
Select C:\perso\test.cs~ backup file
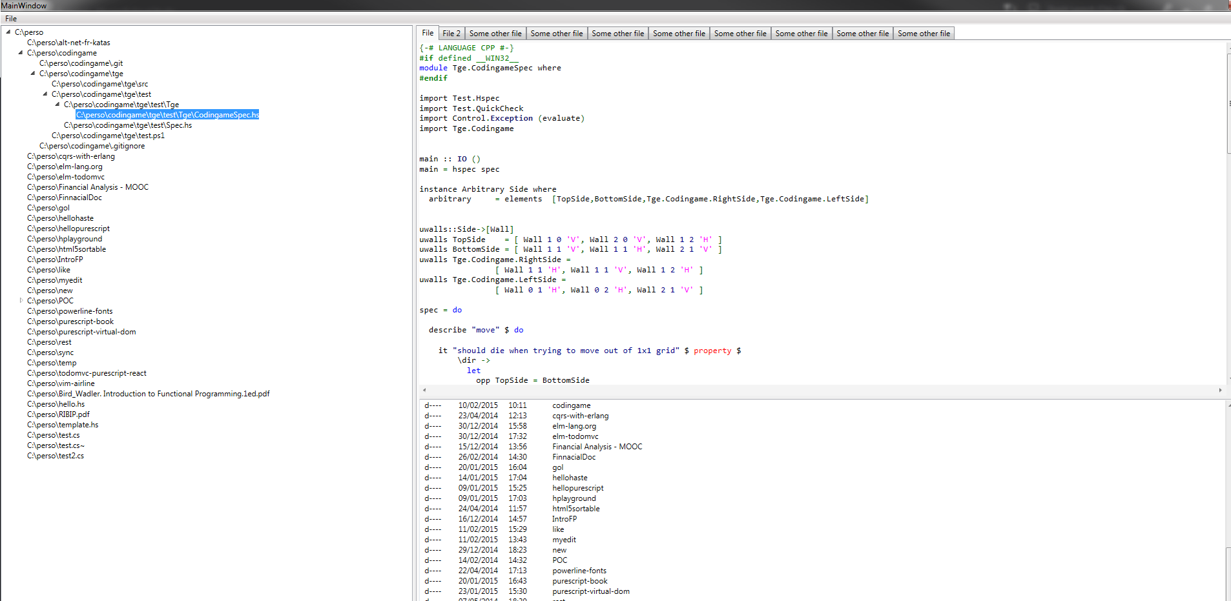coord(56,445)
